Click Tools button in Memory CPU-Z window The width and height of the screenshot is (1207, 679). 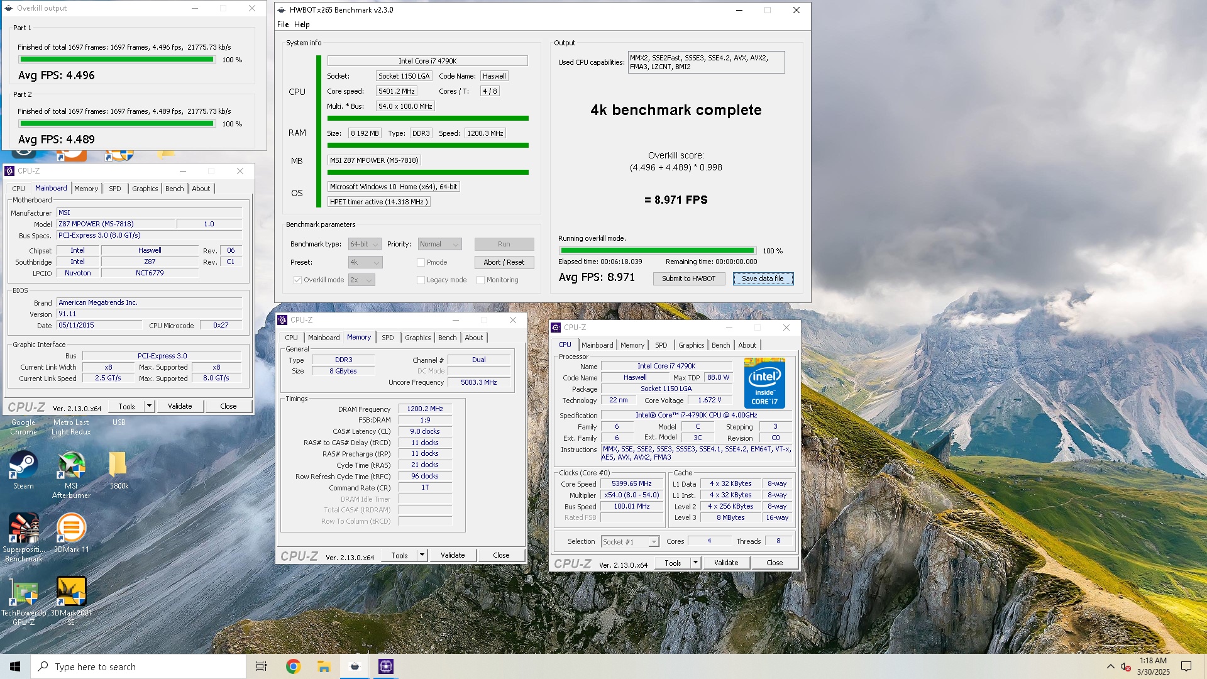click(x=399, y=556)
